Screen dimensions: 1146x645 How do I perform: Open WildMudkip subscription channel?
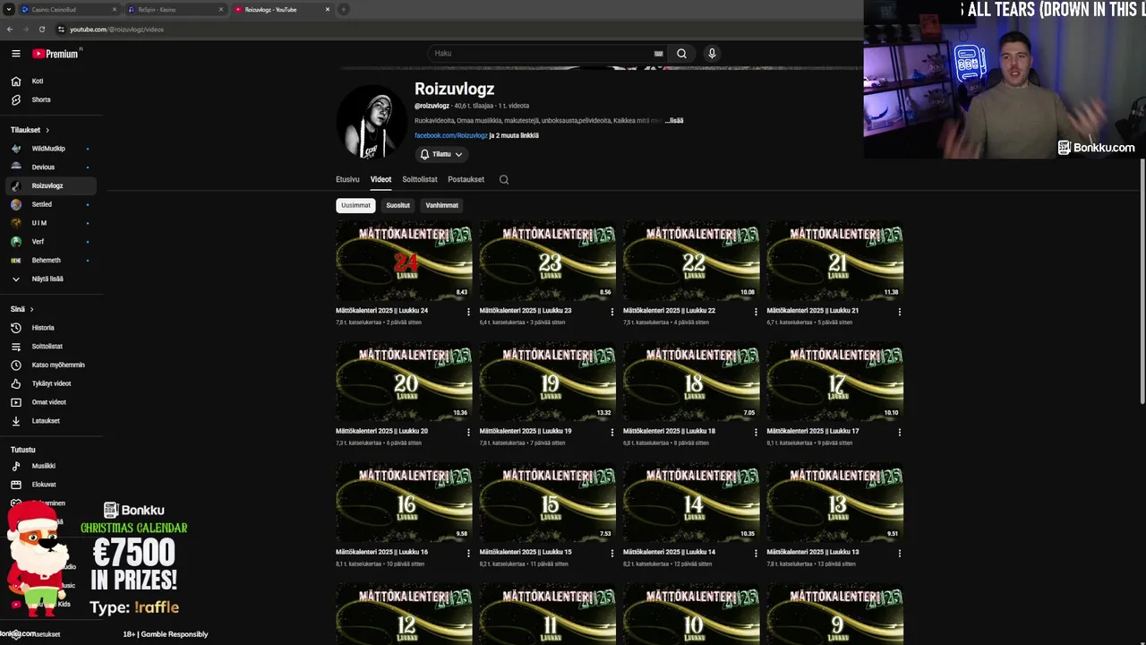click(x=51, y=149)
